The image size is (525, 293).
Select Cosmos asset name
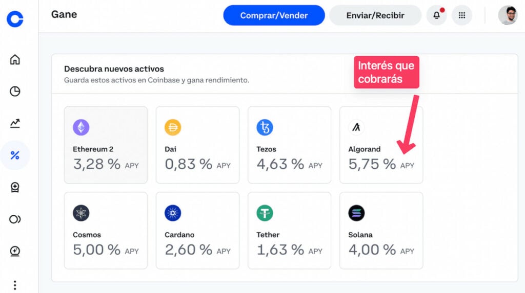(87, 235)
